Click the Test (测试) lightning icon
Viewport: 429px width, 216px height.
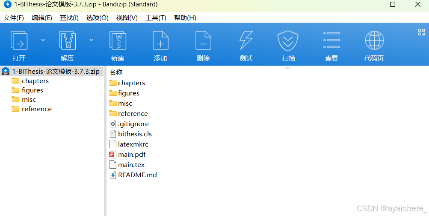(x=246, y=40)
